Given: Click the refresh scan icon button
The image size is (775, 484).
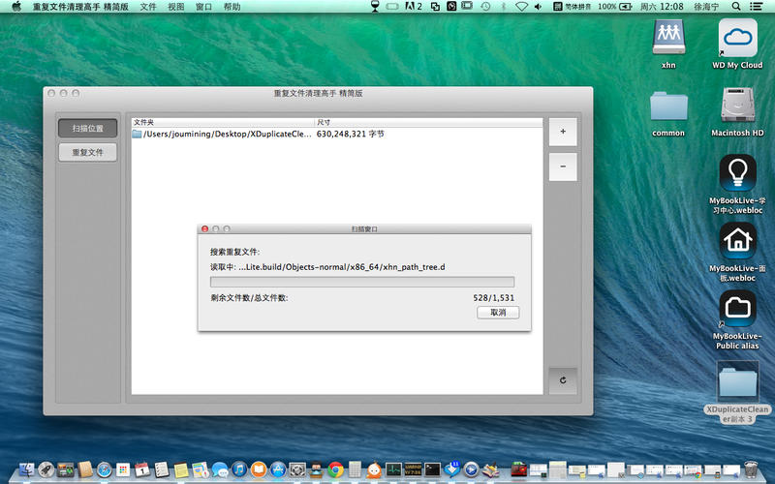Looking at the screenshot, I should [x=563, y=380].
